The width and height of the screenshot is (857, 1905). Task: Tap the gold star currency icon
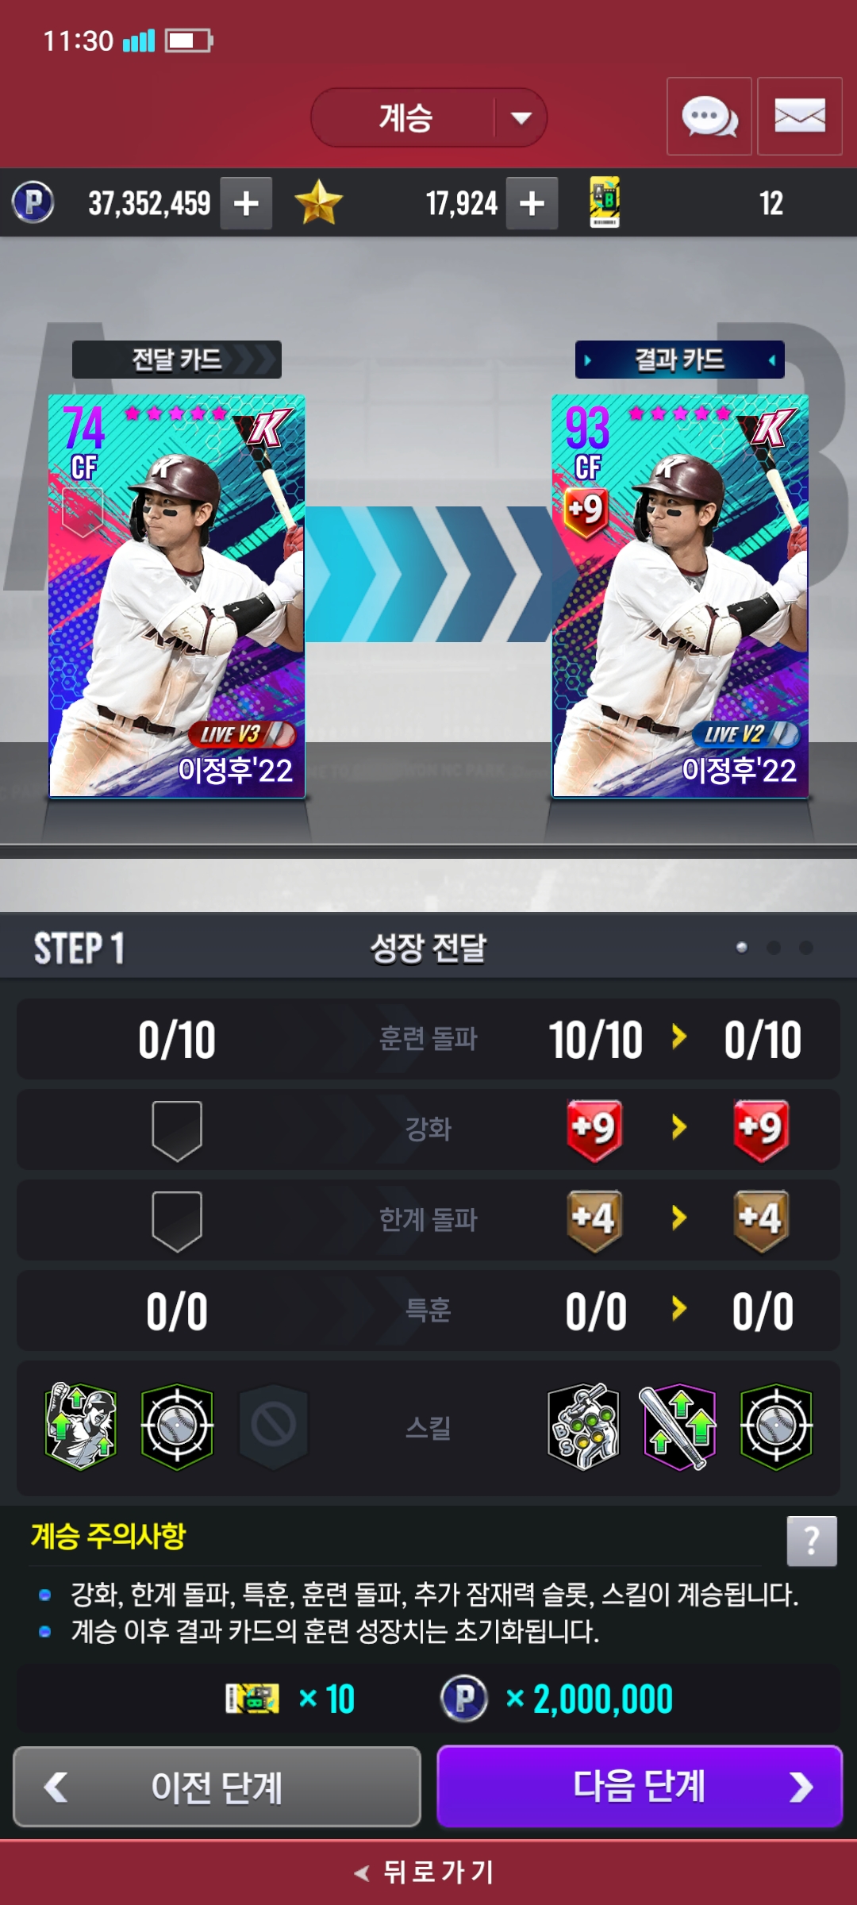[x=318, y=202]
